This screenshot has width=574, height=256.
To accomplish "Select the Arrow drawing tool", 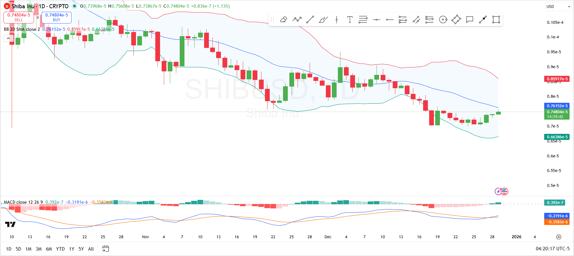I will pos(483,20).
